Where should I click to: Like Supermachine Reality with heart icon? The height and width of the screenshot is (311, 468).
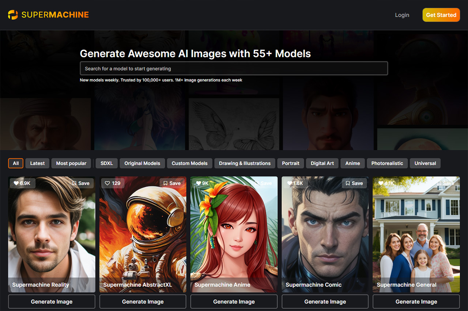pos(16,183)
